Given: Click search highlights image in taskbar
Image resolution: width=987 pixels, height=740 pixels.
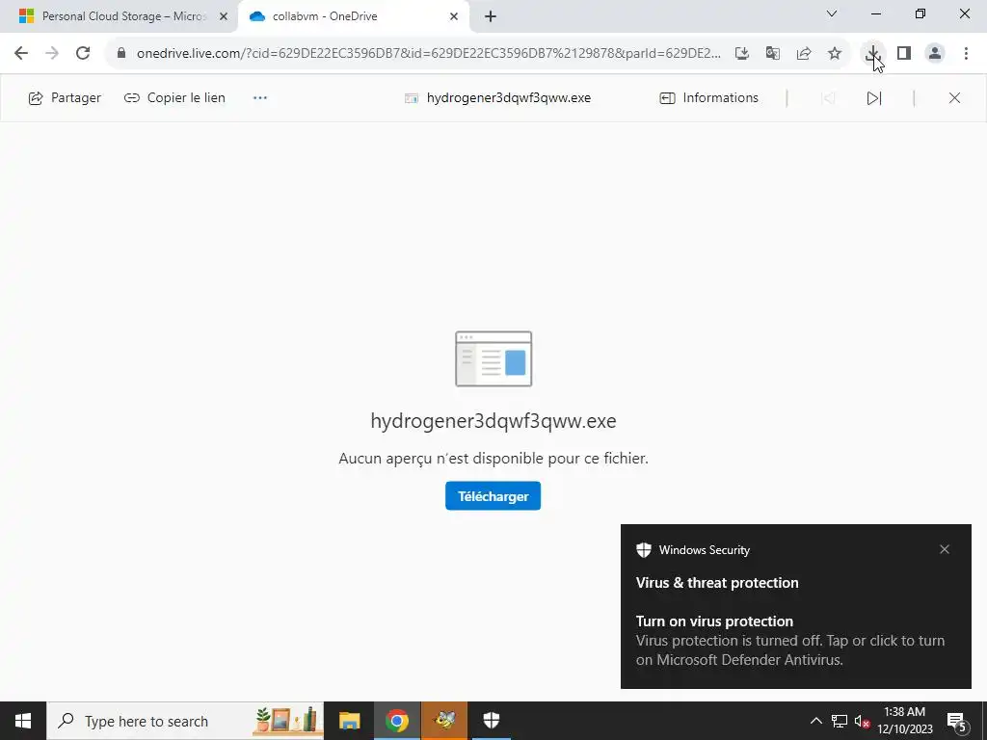Looking at the screenshot, I should [286, 721].
